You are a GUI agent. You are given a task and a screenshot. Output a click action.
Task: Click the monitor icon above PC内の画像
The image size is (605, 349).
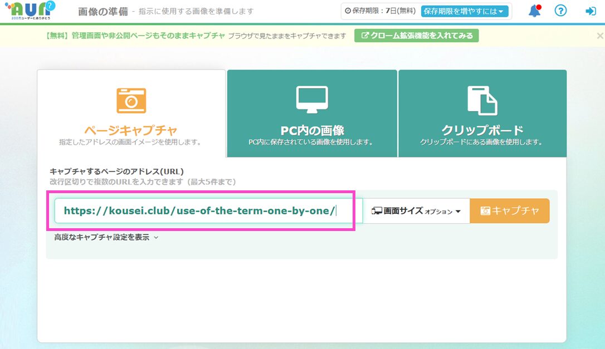pyautogui.click(x=312, y=100)
